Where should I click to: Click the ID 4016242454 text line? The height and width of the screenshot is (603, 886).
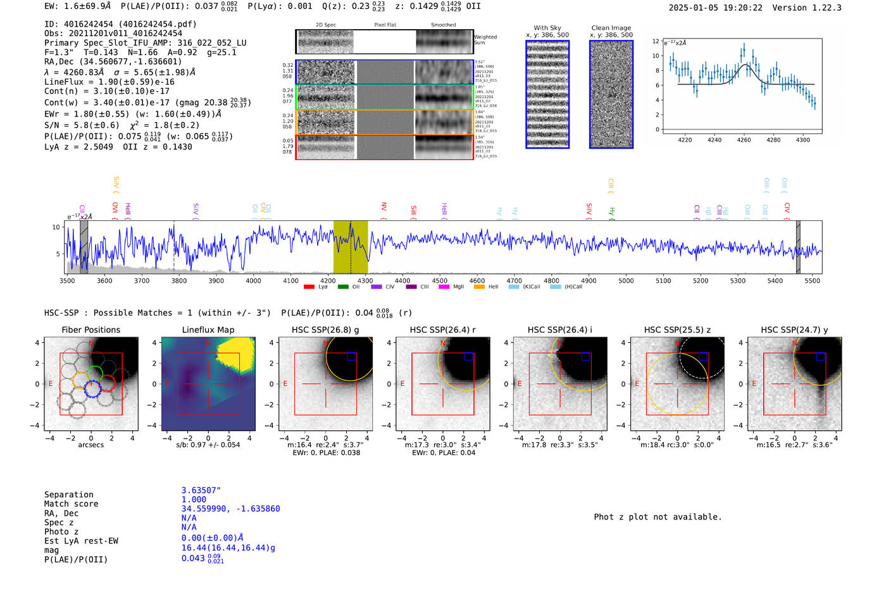(x=120, y=24)
